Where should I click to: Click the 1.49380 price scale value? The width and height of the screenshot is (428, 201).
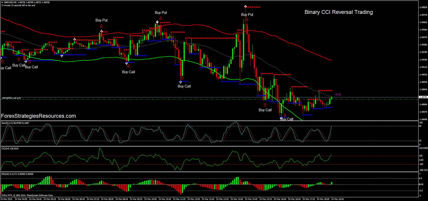[423, 45]
